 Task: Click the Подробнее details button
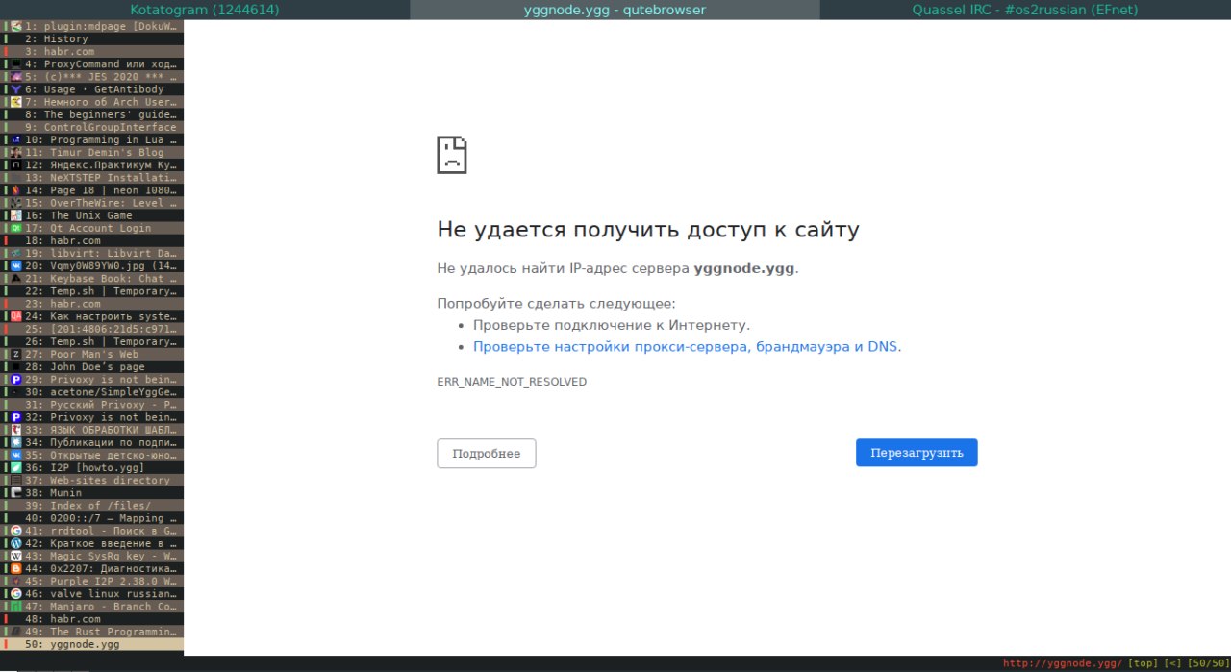click(487, 454)
